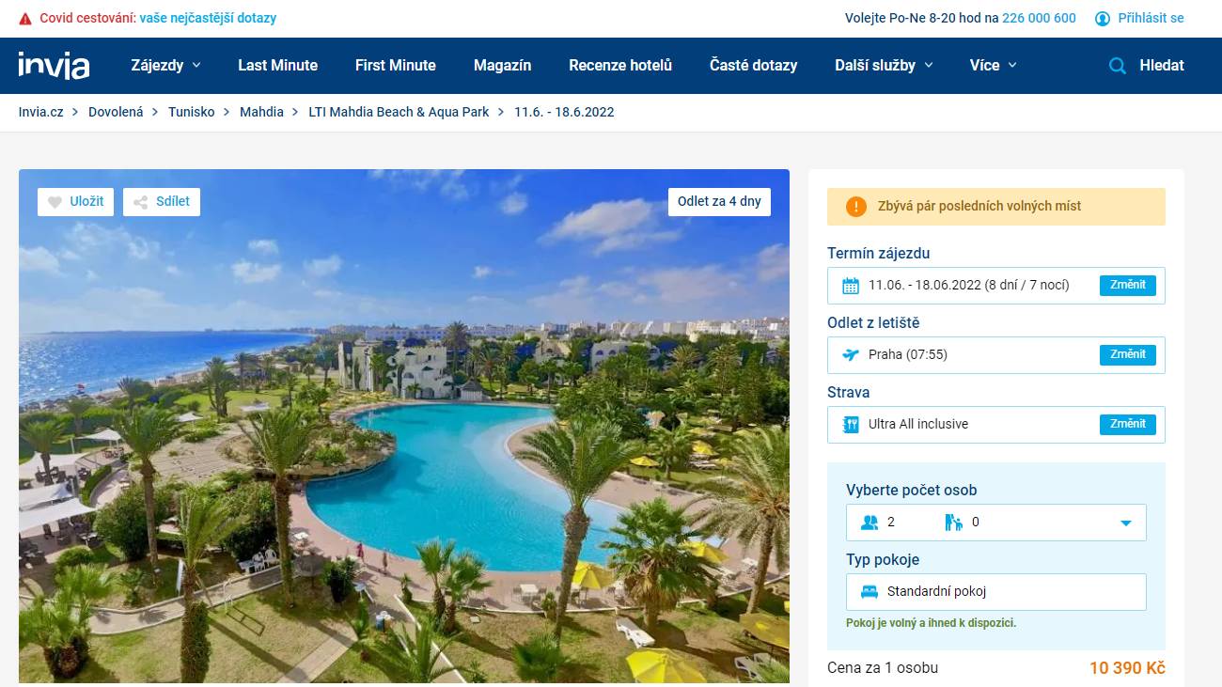Click the Invia logo
This screenshot has height=687, width=1222.
pos(54,66)
